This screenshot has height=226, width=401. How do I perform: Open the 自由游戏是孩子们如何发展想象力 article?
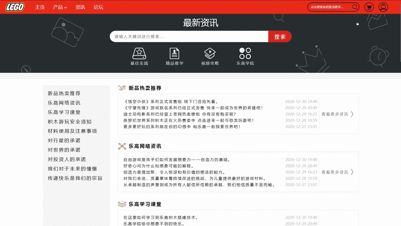pyautogui.click(x=177, y=160)
